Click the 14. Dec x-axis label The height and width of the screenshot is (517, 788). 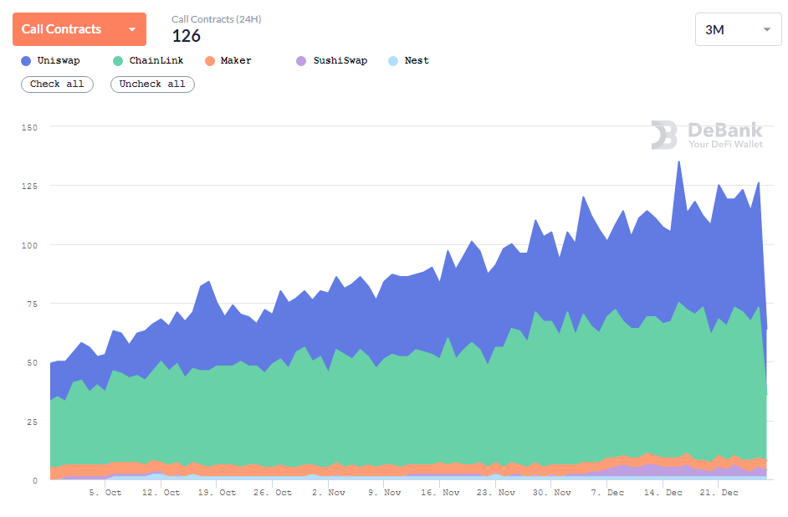[663, 493]
